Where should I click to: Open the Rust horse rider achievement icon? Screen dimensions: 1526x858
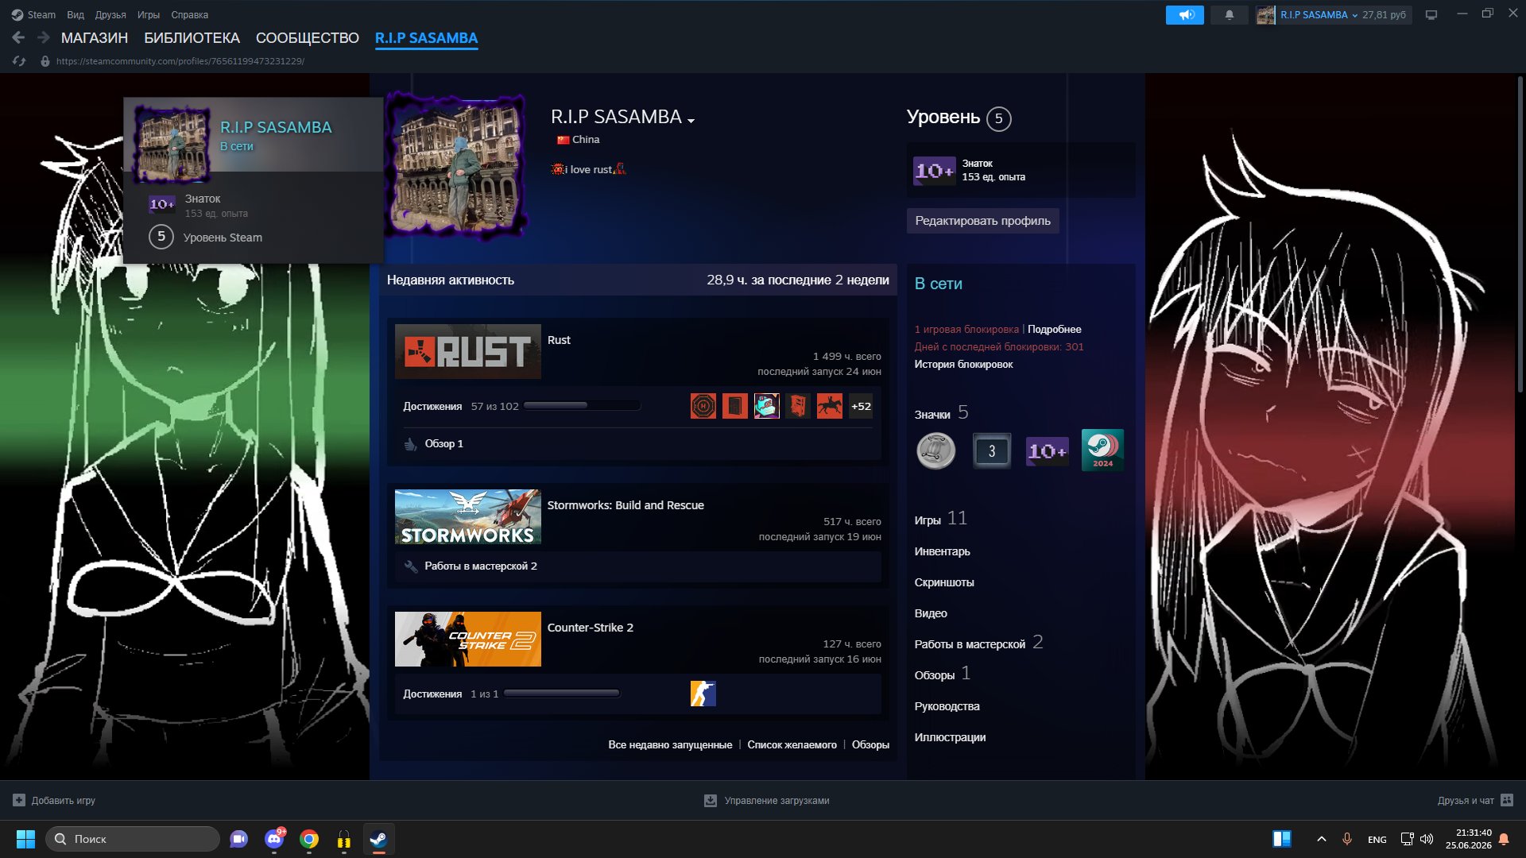coord(830,406)
